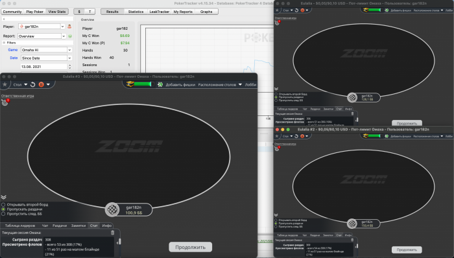The width and height of the screenshot is (454, 258).
Task: Open the Report dropdown showing Overview
Action: pyautogui.click(x=64, y=36)
